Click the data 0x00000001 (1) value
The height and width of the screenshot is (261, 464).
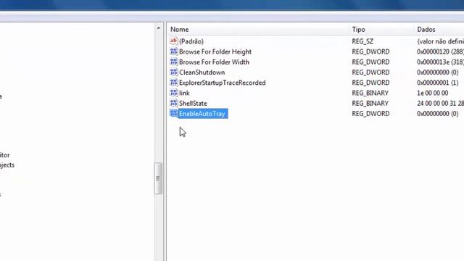(x=438, y=83)
